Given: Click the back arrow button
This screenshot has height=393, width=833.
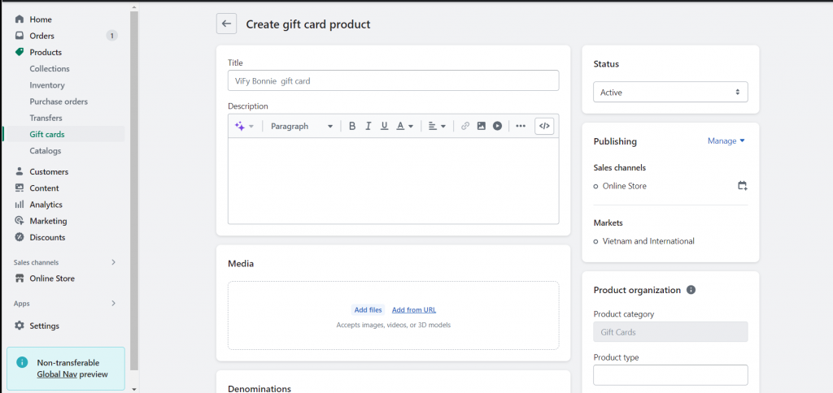Looking at the screenshot, I should [x=226, y=24].
